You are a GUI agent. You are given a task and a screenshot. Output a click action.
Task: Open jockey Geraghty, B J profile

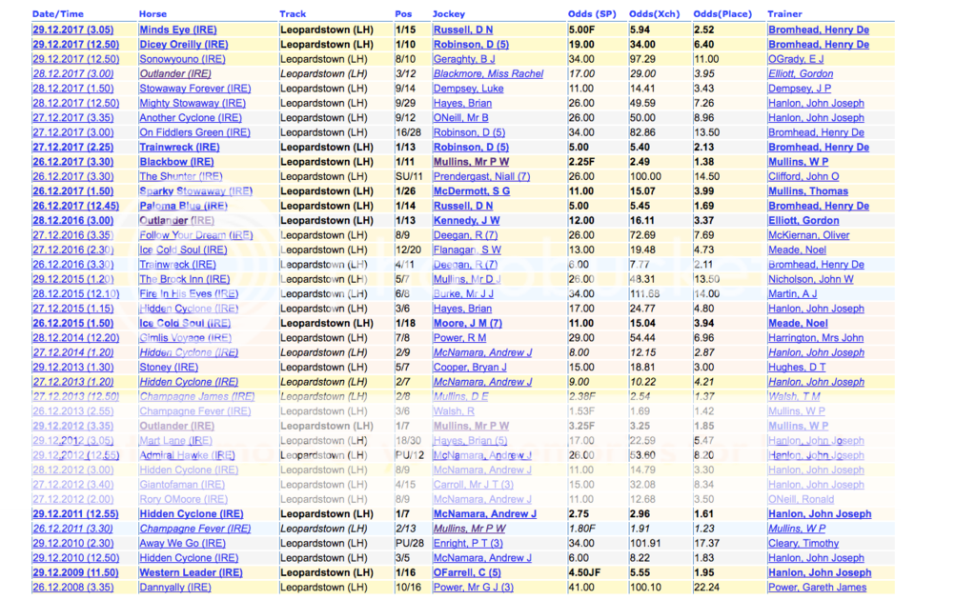pyautogui.click(x=463, y=59)
